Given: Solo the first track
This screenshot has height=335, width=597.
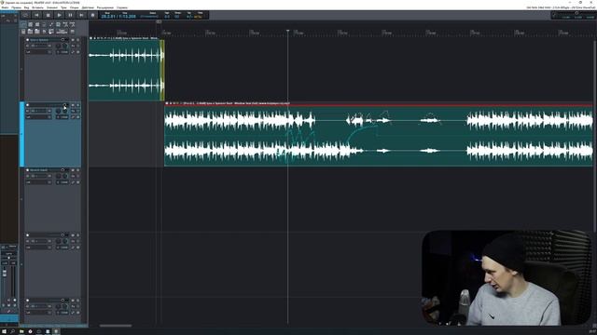Looking at the screenshot, I should coord(78,40).
